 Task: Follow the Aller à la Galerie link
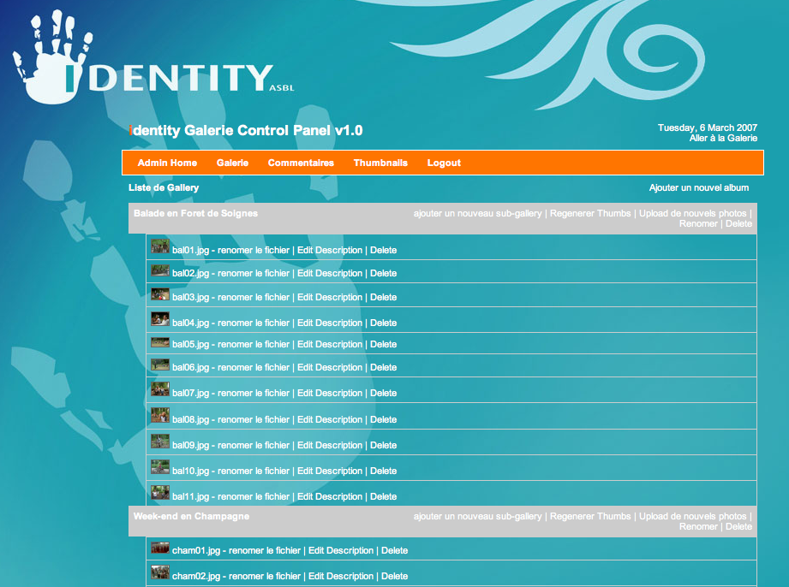pyautogui.click(x=723, y=139)
